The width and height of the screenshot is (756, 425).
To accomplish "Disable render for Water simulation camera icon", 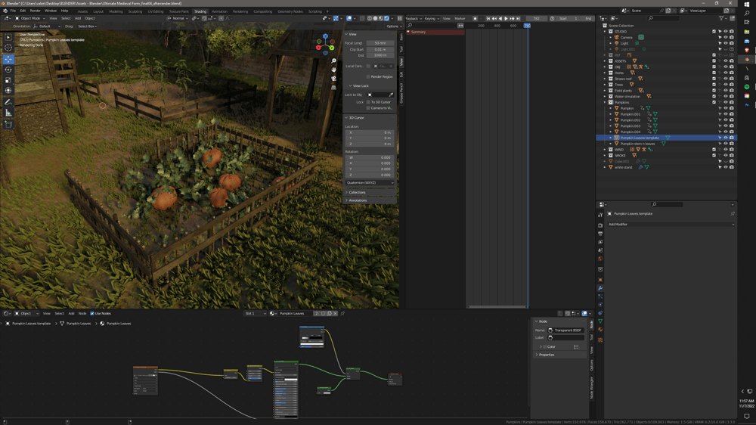I will pos(731,97).
